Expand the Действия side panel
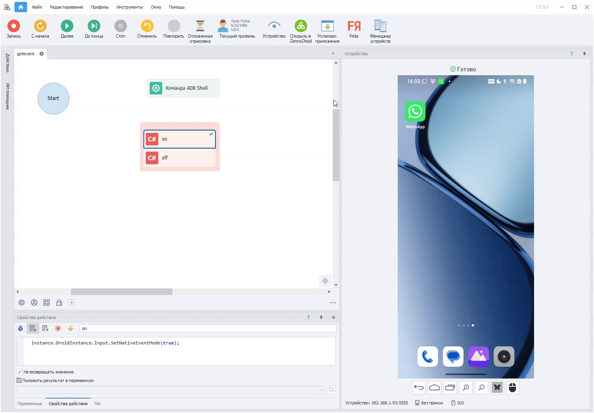 coord(7,63)
